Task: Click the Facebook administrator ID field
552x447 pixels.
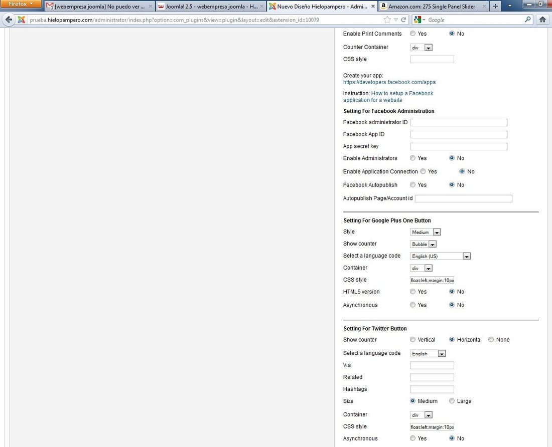Action: click(458, 123)
